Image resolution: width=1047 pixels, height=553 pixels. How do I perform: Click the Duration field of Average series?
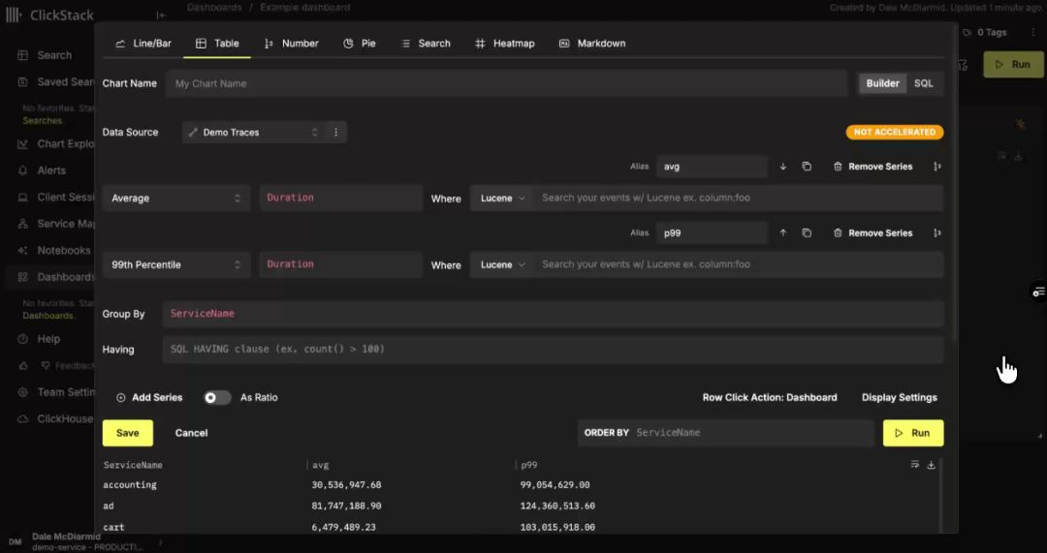[340, 199]
